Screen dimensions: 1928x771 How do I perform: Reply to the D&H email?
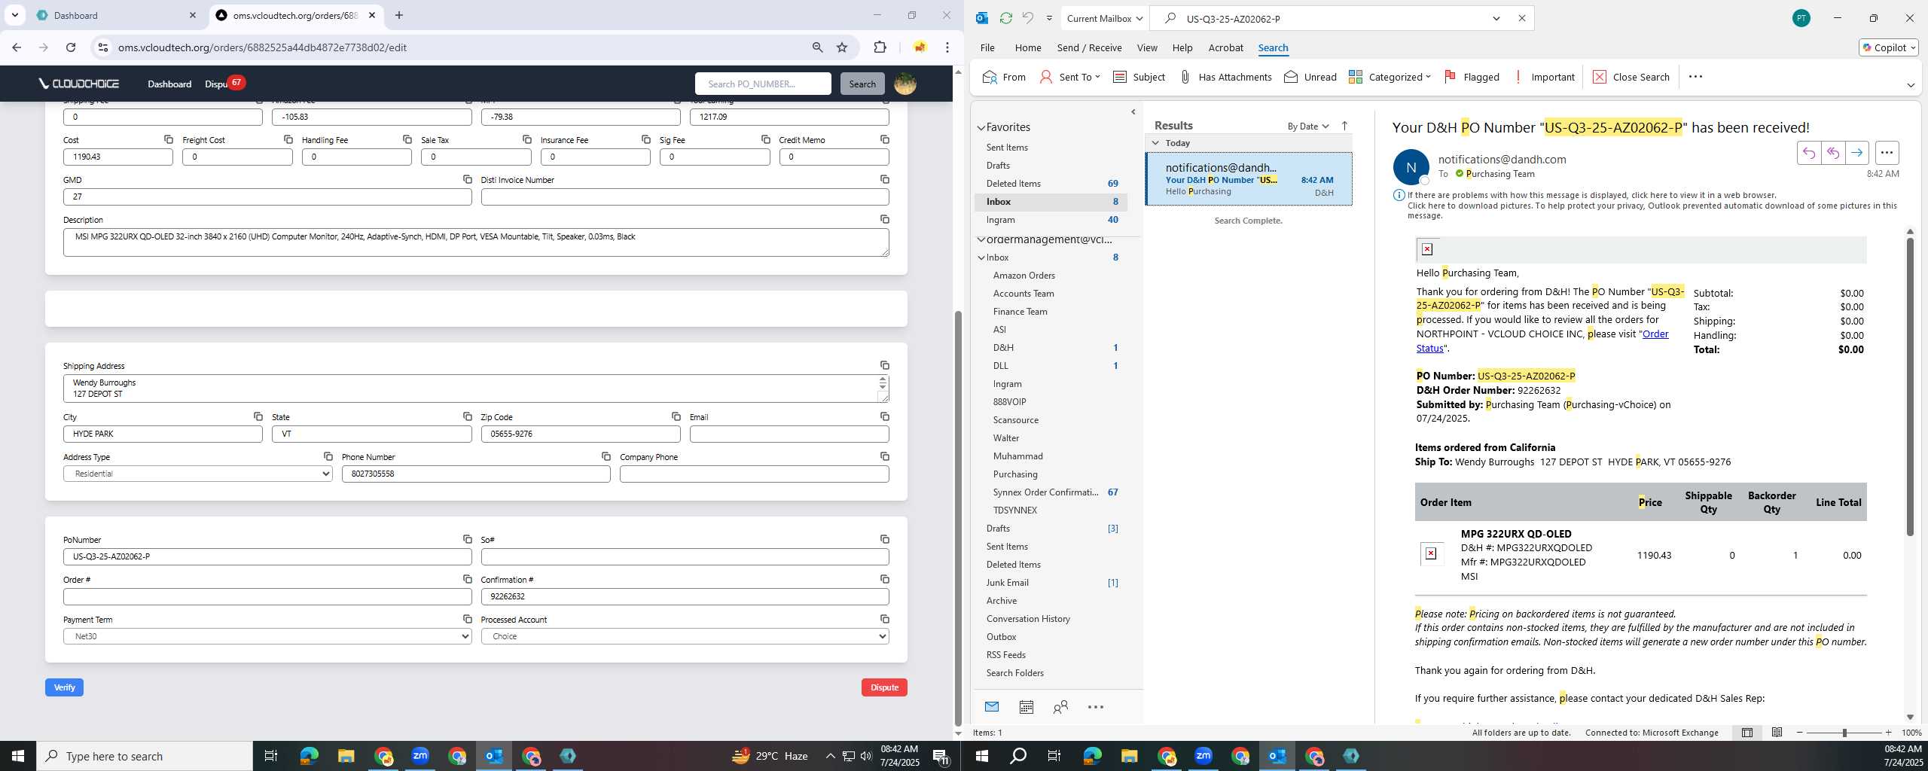[1808, 153]
